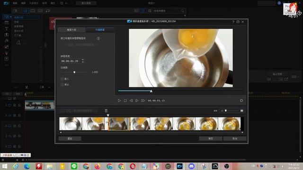
Task: Play the preview in Speed Designer
Action: coord(119,101)
